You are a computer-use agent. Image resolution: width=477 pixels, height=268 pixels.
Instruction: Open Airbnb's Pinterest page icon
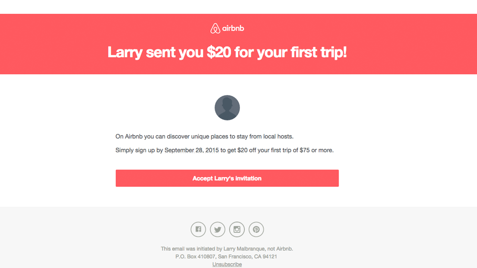pyautogui.click(x=256, y=229)
